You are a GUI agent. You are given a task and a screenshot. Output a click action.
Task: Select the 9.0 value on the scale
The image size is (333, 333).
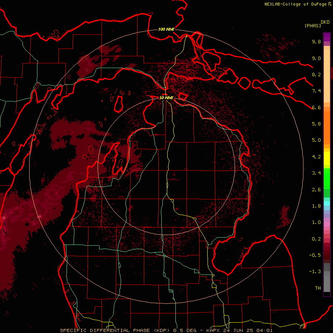pos(316,58)
